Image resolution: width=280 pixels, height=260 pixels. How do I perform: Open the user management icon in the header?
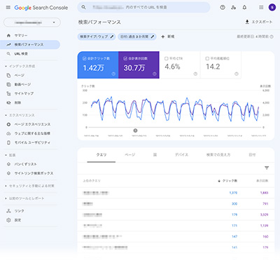(x=233, y=8)
